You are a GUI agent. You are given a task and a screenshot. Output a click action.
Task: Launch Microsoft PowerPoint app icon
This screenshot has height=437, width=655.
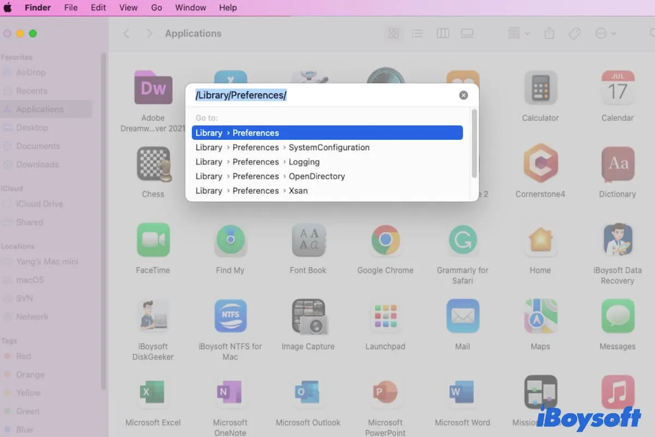point(385,392)
